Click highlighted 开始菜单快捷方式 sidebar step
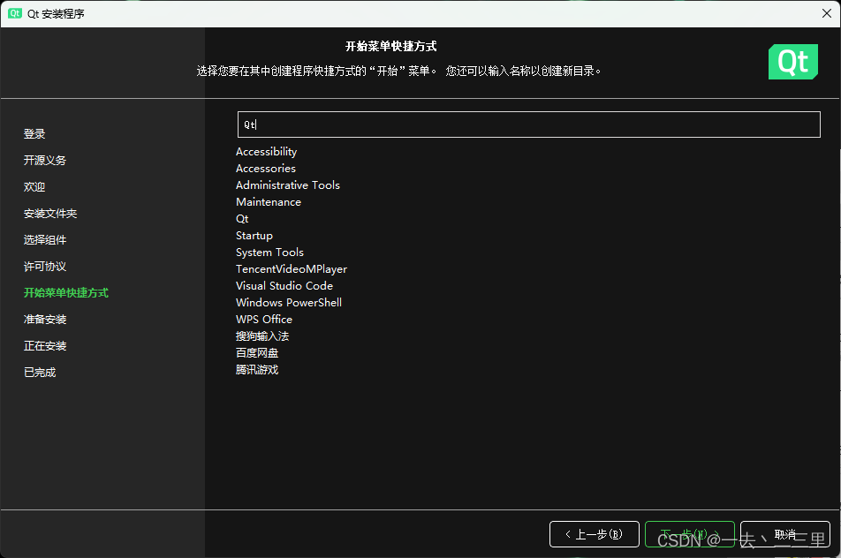841x558 pixels. tap(66, 292)
